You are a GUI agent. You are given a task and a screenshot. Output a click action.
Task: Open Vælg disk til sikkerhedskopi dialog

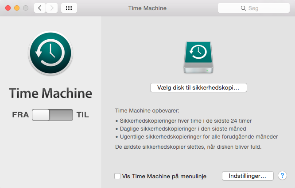198,87
